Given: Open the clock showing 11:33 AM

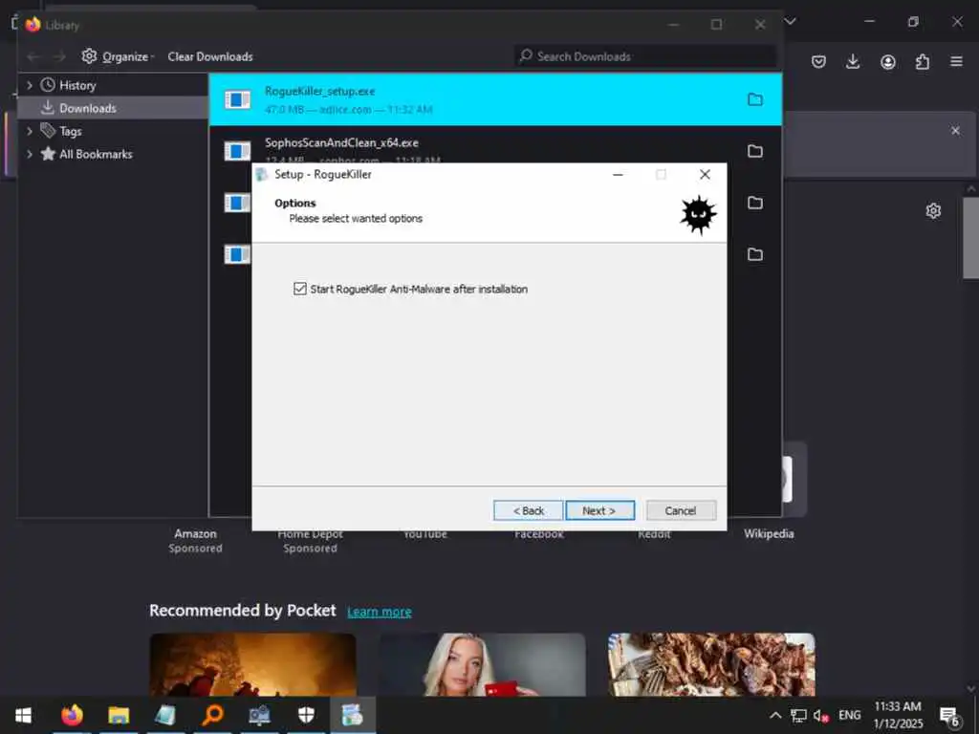Looking at the screenshot, I should [898, 715].
